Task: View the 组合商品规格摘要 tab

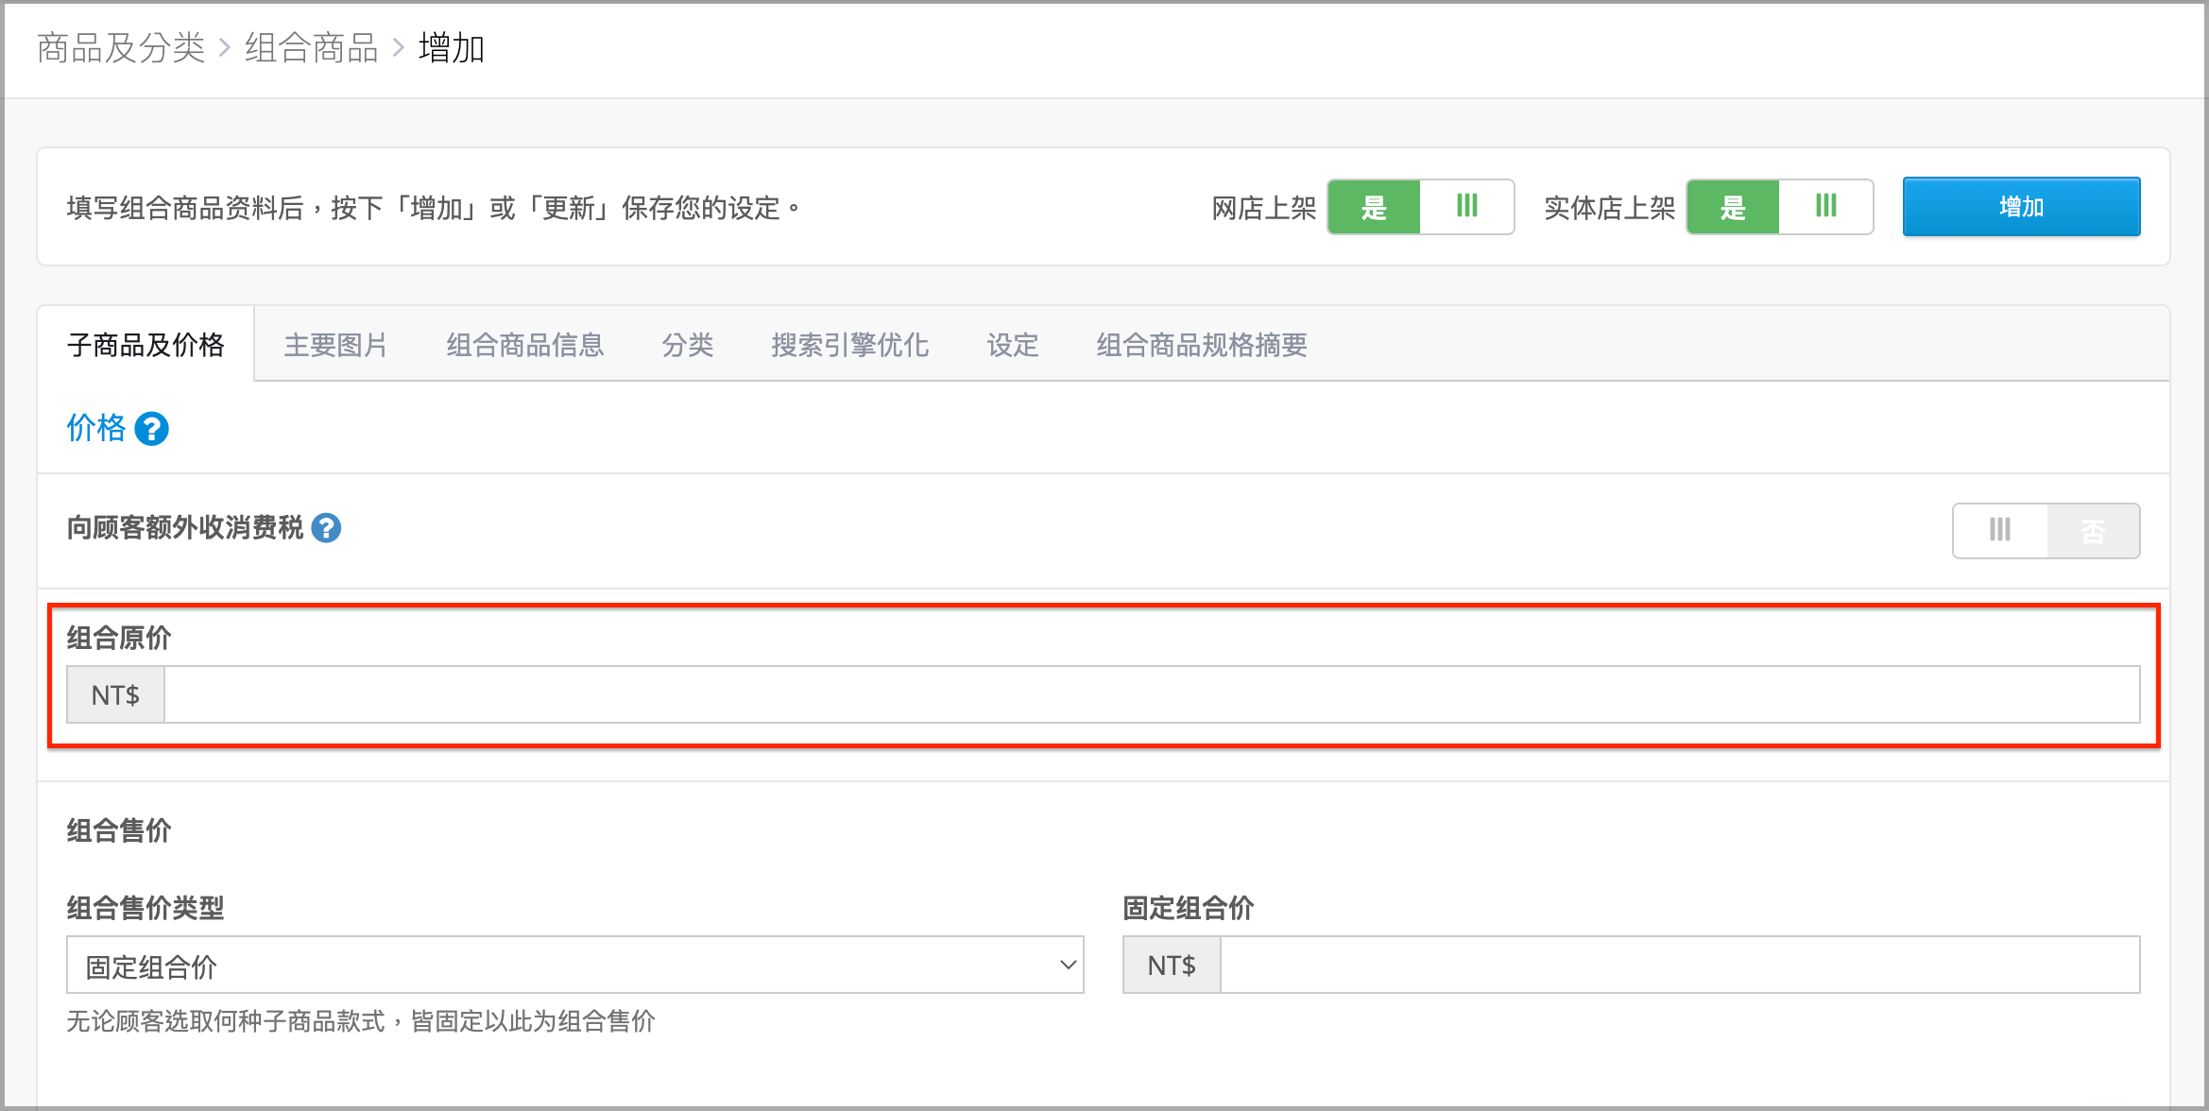Action: click(x=1201, y=345)
